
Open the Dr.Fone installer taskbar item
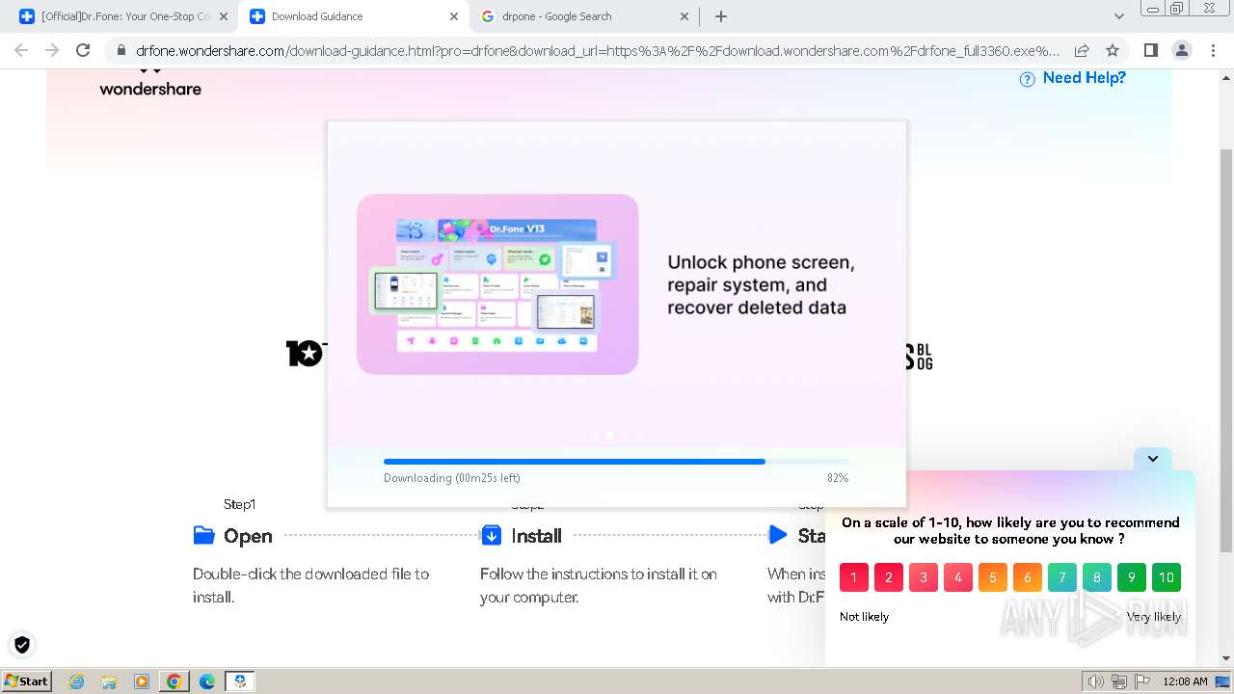(x=240, y=681)
